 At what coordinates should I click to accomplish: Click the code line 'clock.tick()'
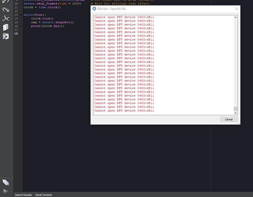coord(42,19)
